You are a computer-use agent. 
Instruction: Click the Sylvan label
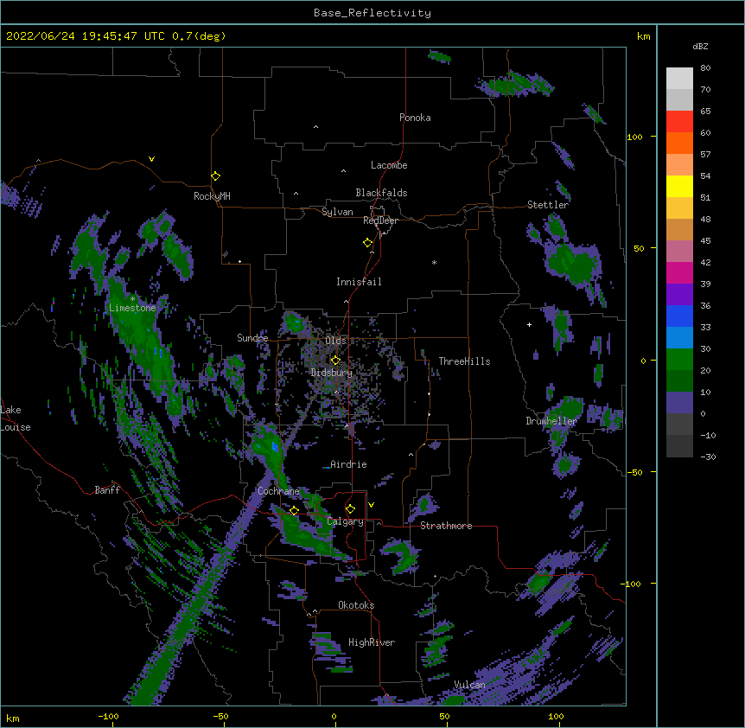click(337, 212)
